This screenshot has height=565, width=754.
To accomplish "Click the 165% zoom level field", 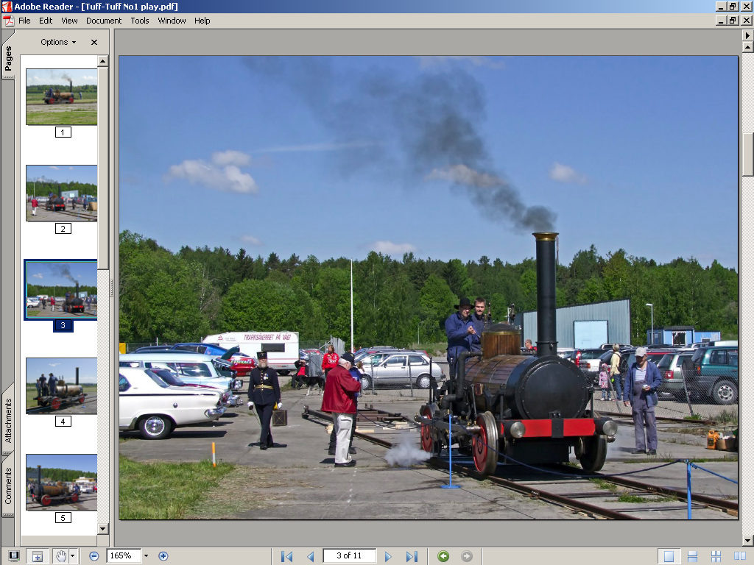I will point(124,556).
